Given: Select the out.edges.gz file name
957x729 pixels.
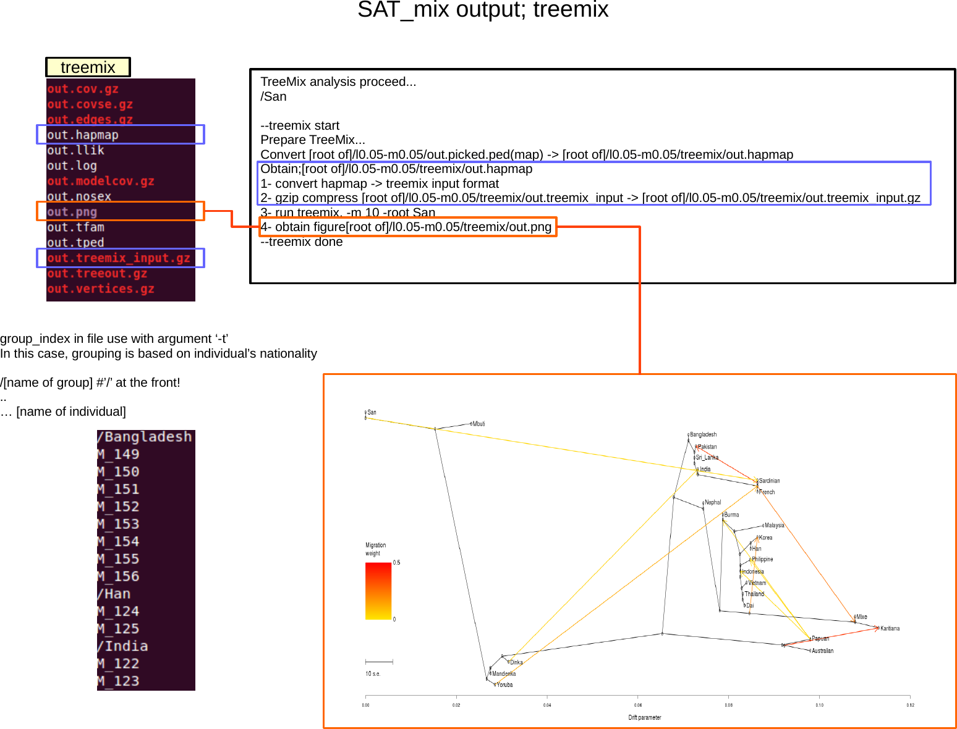Looking at the screenshot, I should click(x=90, y=119).
